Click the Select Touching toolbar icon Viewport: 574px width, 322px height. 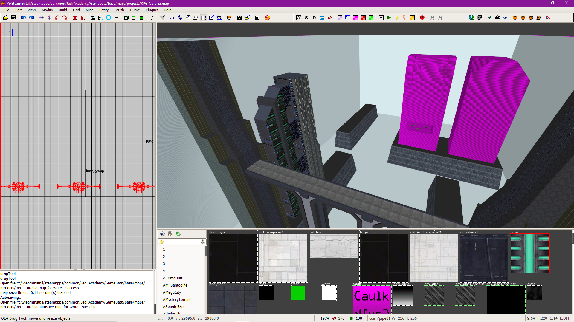75,18
